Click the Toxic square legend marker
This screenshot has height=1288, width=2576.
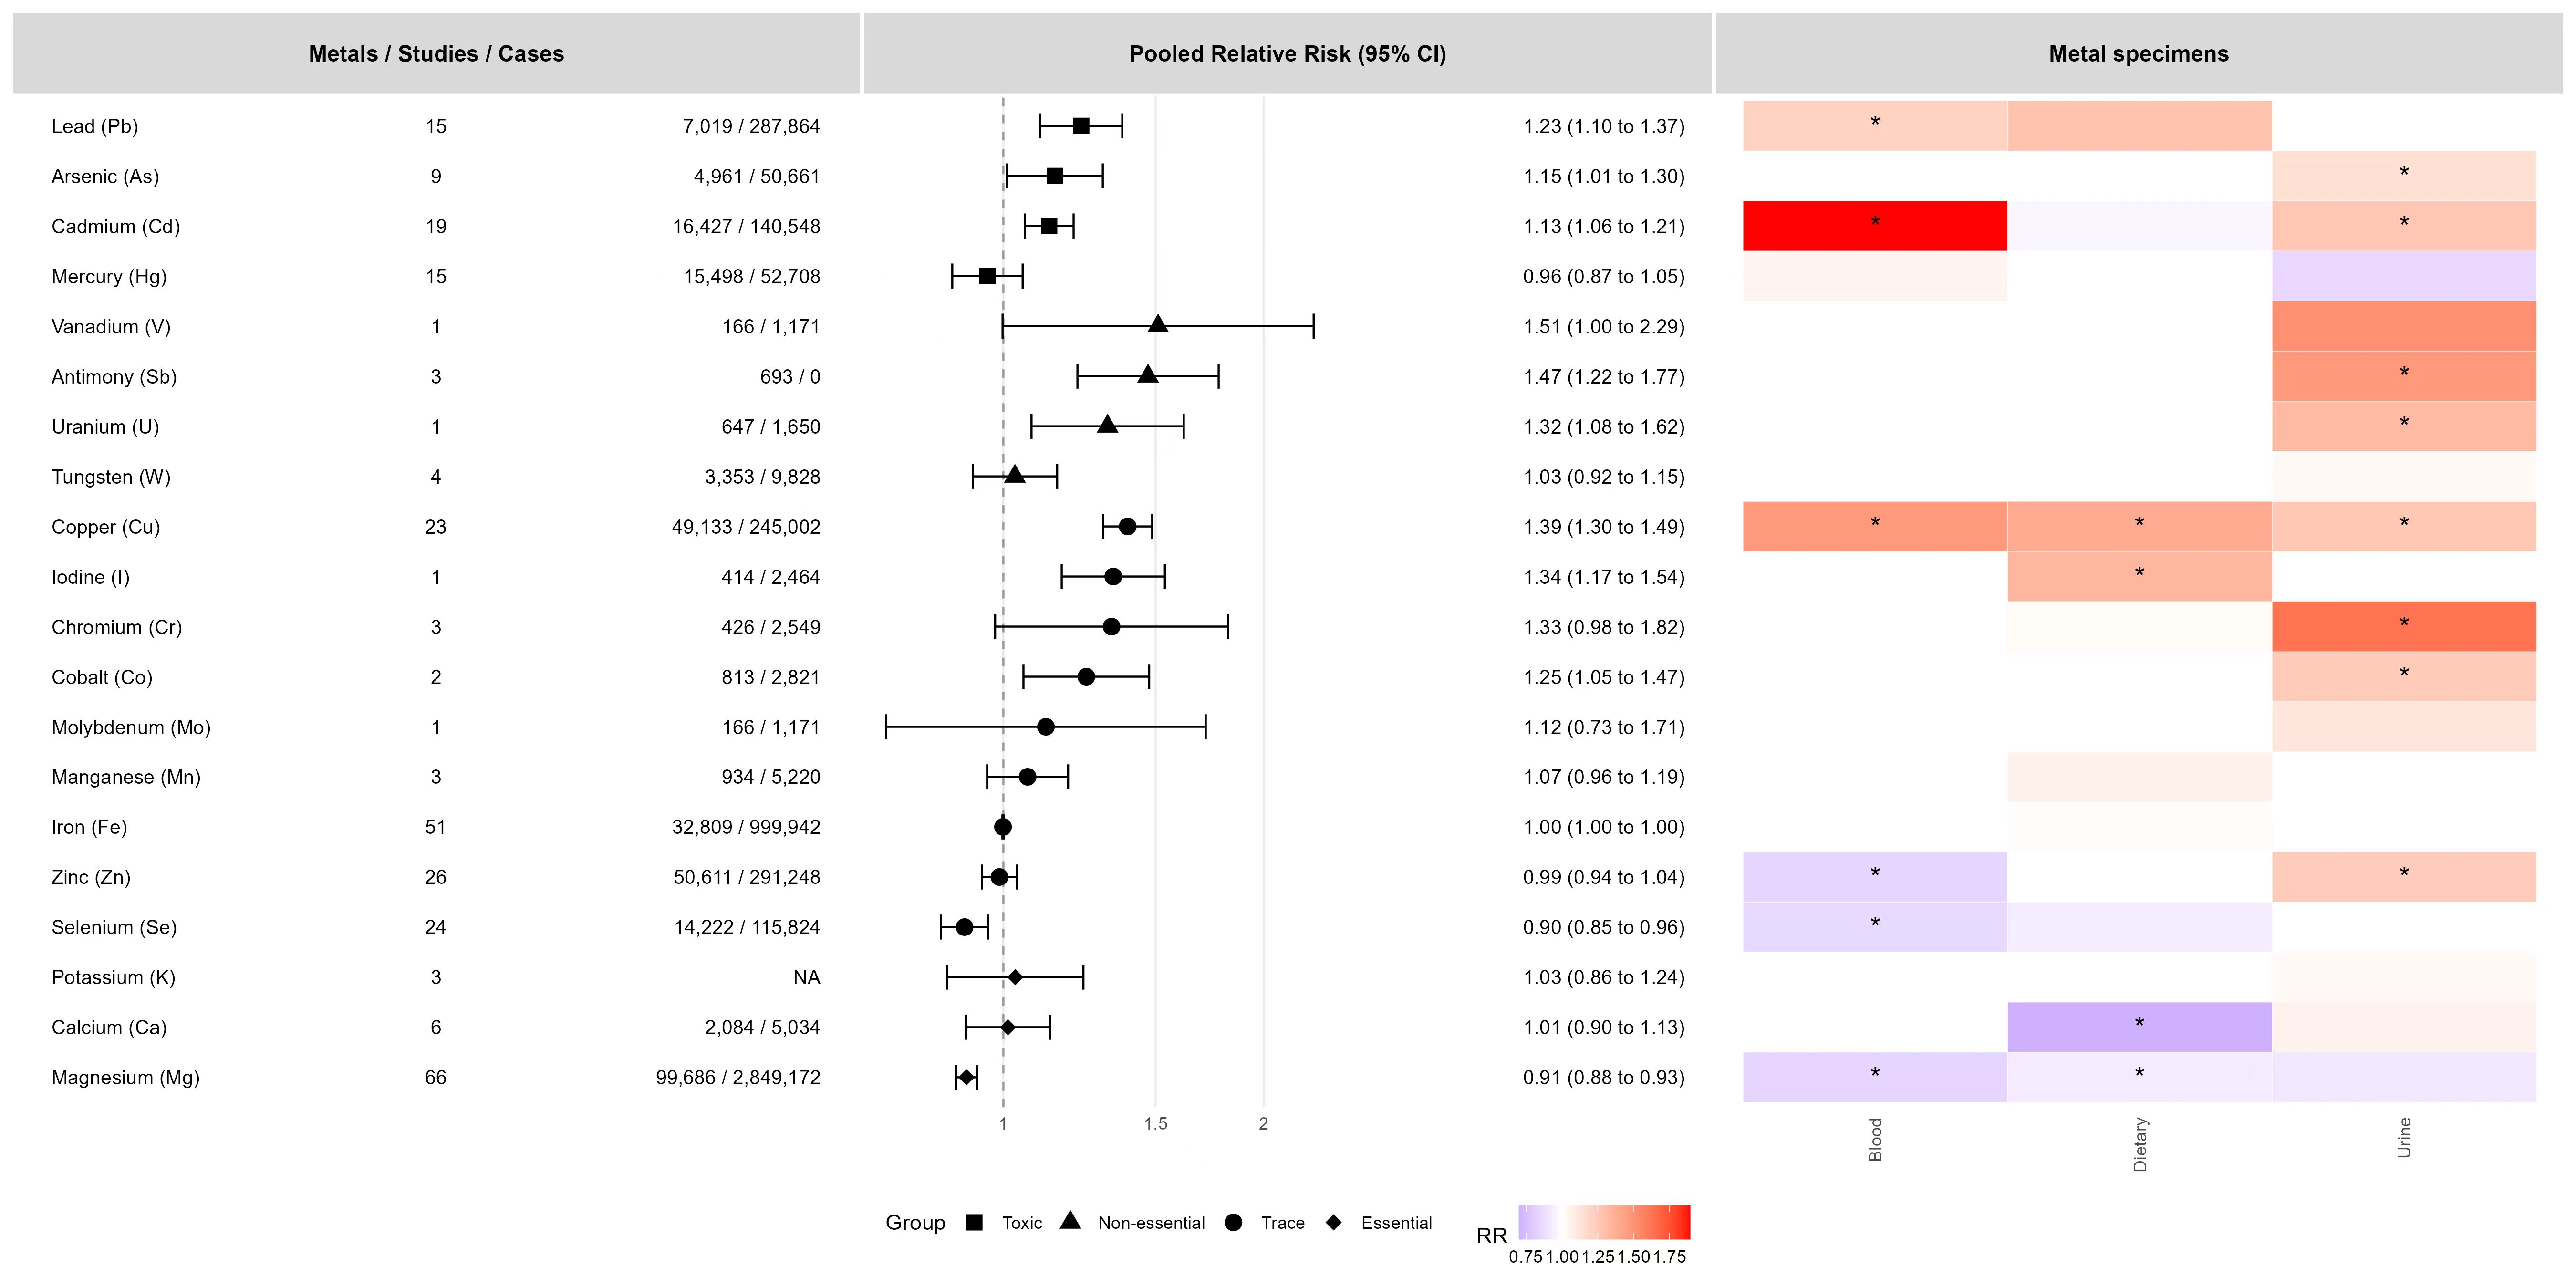point(975,1222)
